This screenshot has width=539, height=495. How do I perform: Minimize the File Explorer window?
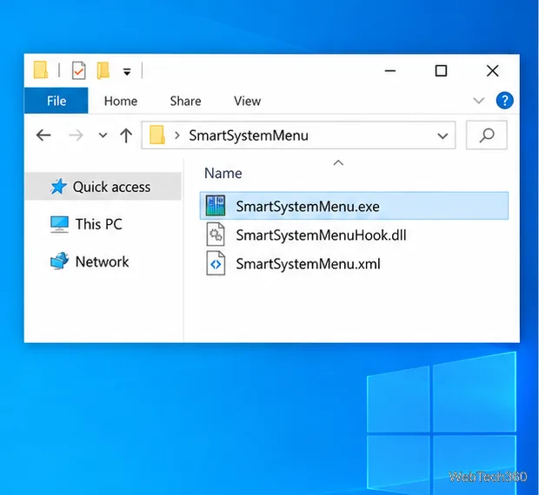390,71
